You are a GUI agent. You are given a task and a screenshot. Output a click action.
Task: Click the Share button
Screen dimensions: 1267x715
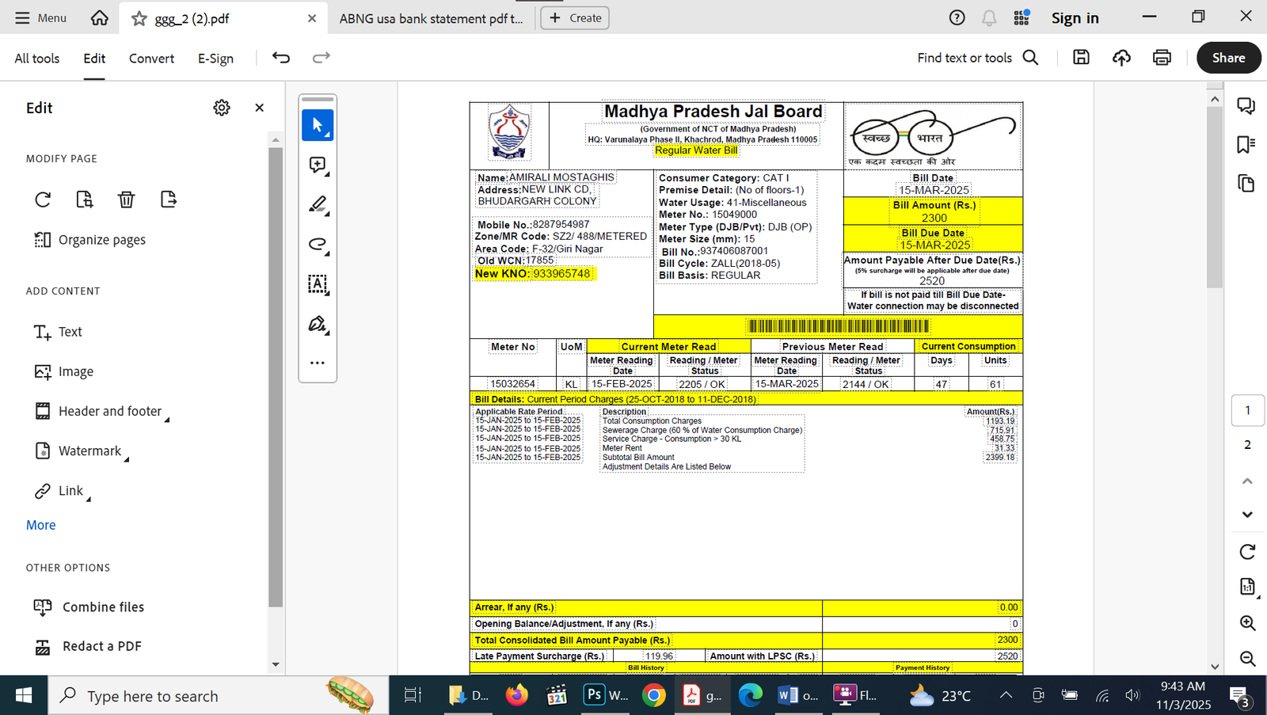tap(1228, 57)
